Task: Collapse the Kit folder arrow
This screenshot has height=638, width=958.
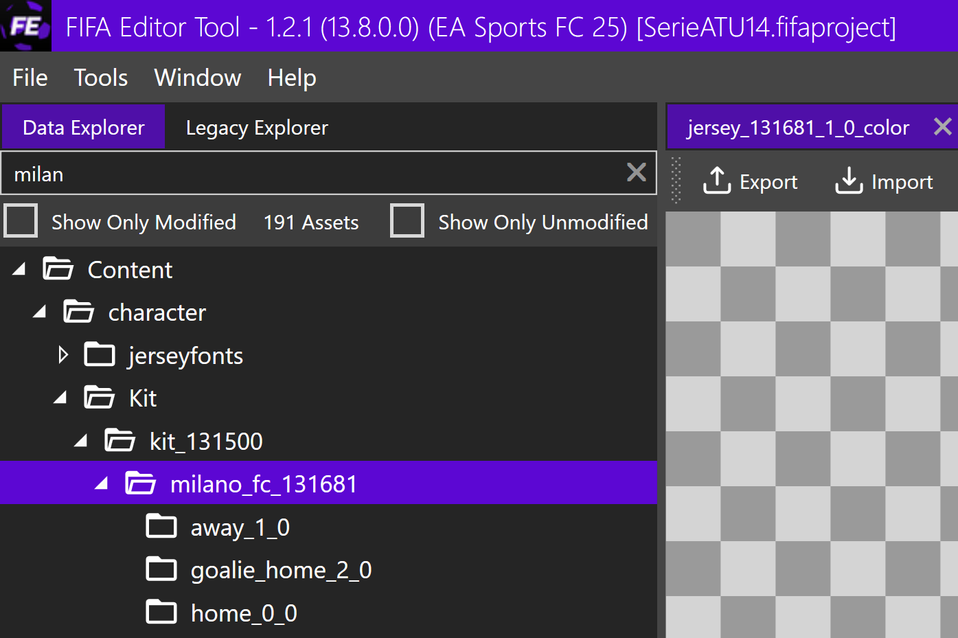Action: coord(60,398)
